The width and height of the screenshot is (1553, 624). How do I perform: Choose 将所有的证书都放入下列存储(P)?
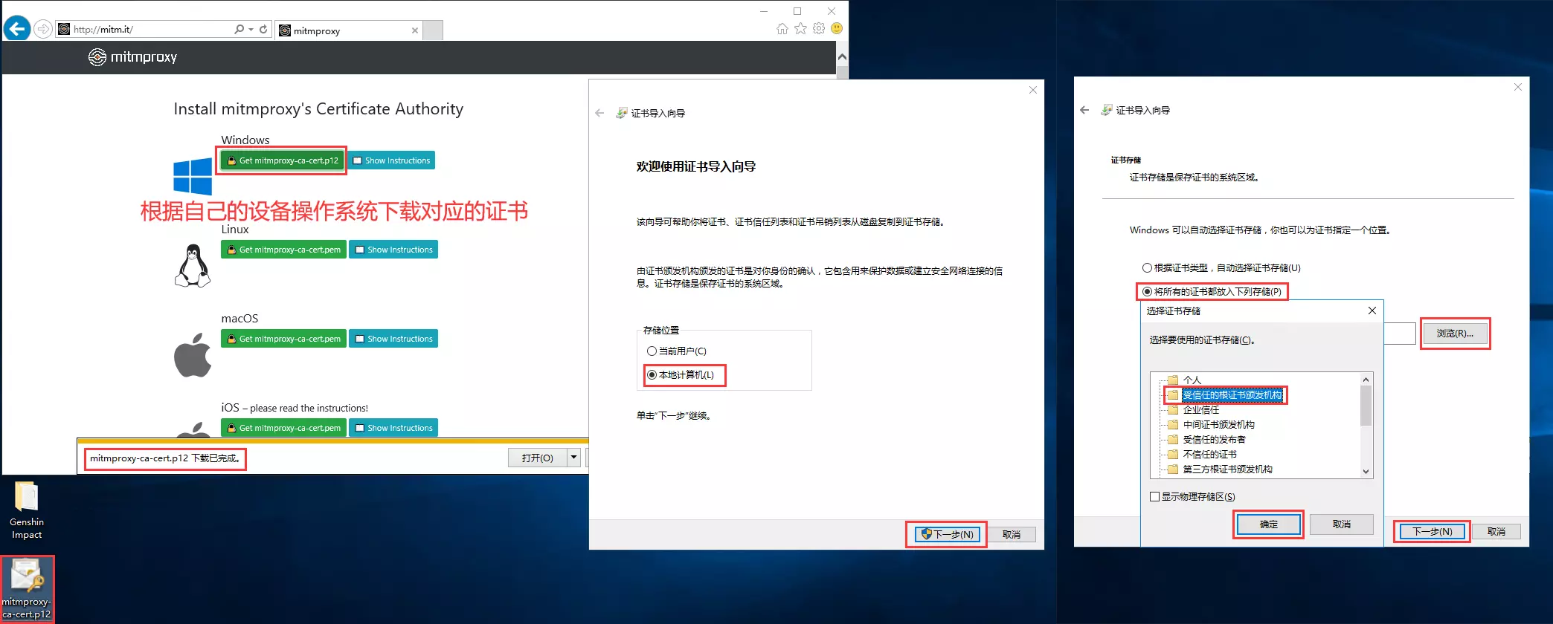[x=1212, y=291]
